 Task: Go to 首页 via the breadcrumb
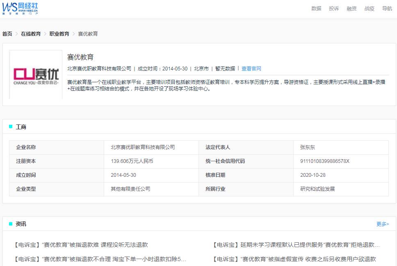pos(7,34)
